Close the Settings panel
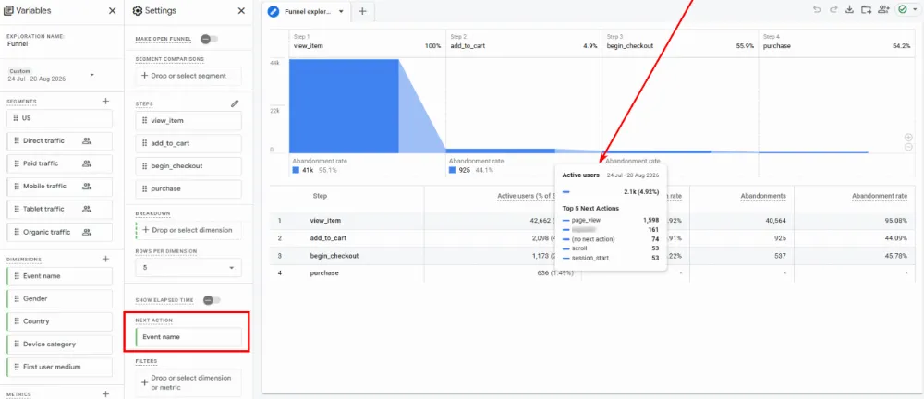924x399 pixels. [241, 10]
